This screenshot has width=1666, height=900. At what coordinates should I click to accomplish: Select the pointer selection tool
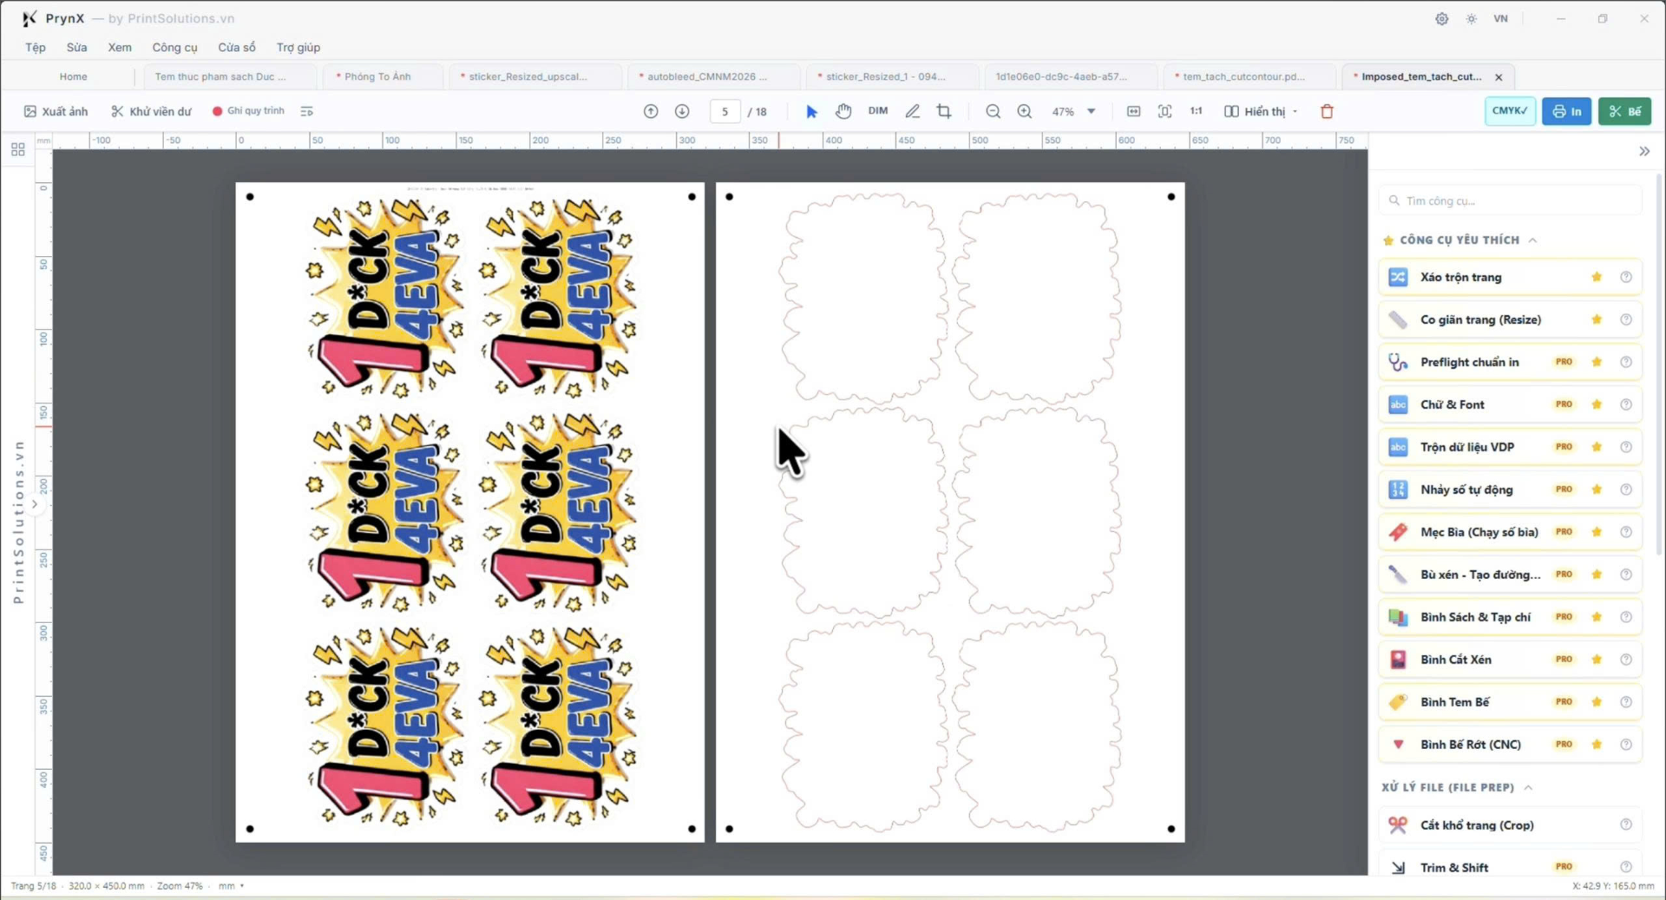click(x=811, y=111)
